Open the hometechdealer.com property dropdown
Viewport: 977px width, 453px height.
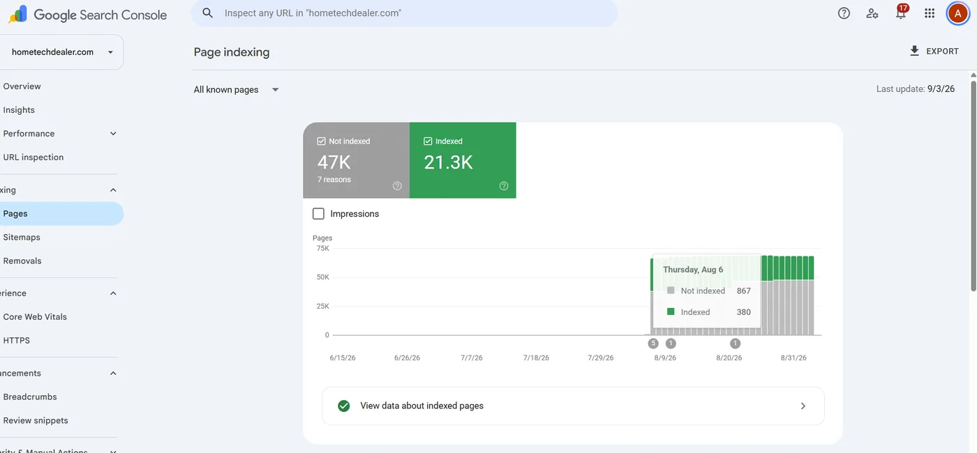coord(61,52)
